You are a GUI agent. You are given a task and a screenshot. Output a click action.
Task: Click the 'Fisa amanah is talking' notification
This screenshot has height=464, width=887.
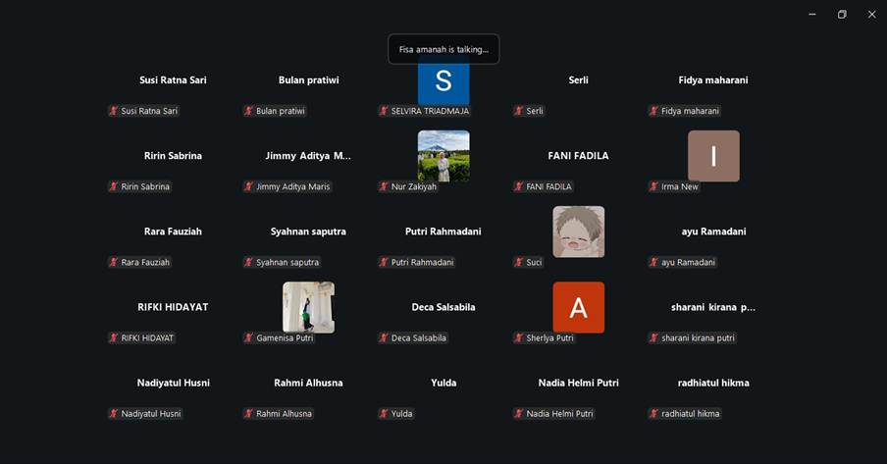point(443,49)
